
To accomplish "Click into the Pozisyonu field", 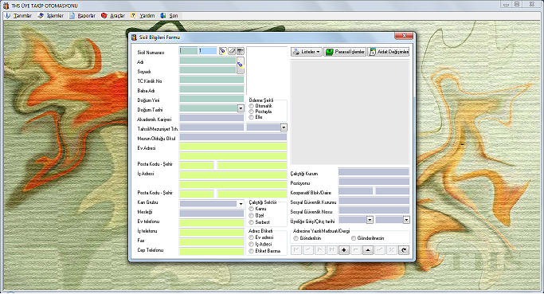I will (x=374, y=181).
